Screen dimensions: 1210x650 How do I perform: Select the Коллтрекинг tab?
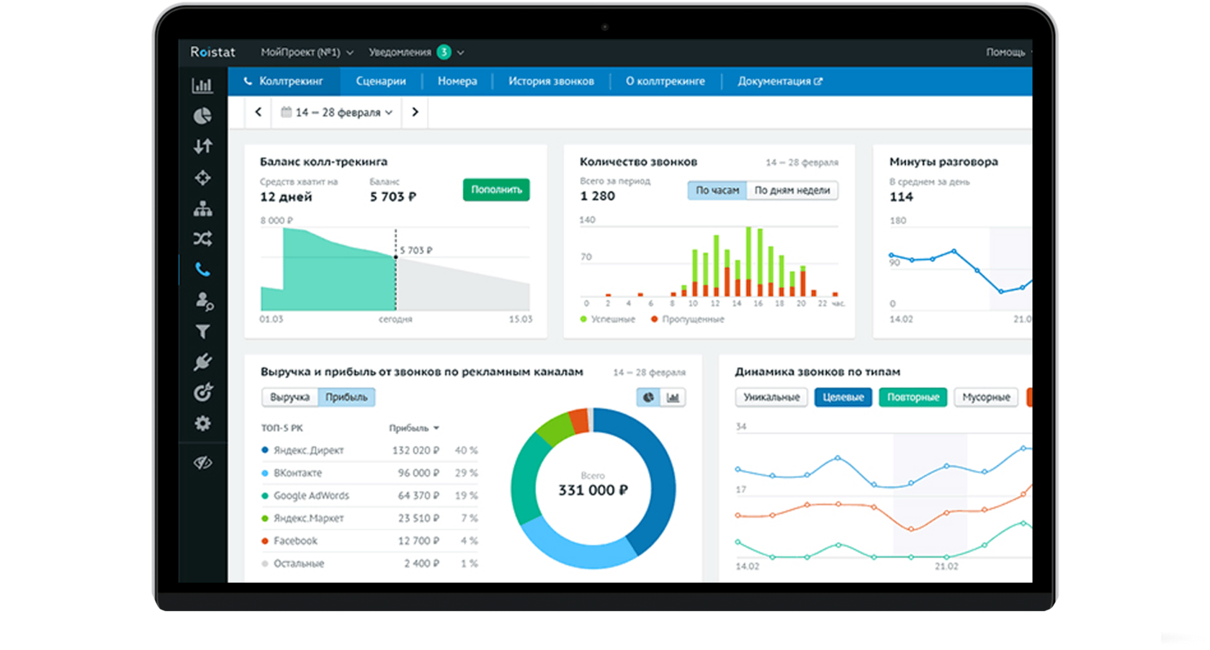click(x=284, y=81)
